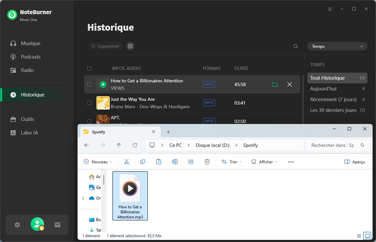Open the Temps sort dropdown

tap(337, 46)
